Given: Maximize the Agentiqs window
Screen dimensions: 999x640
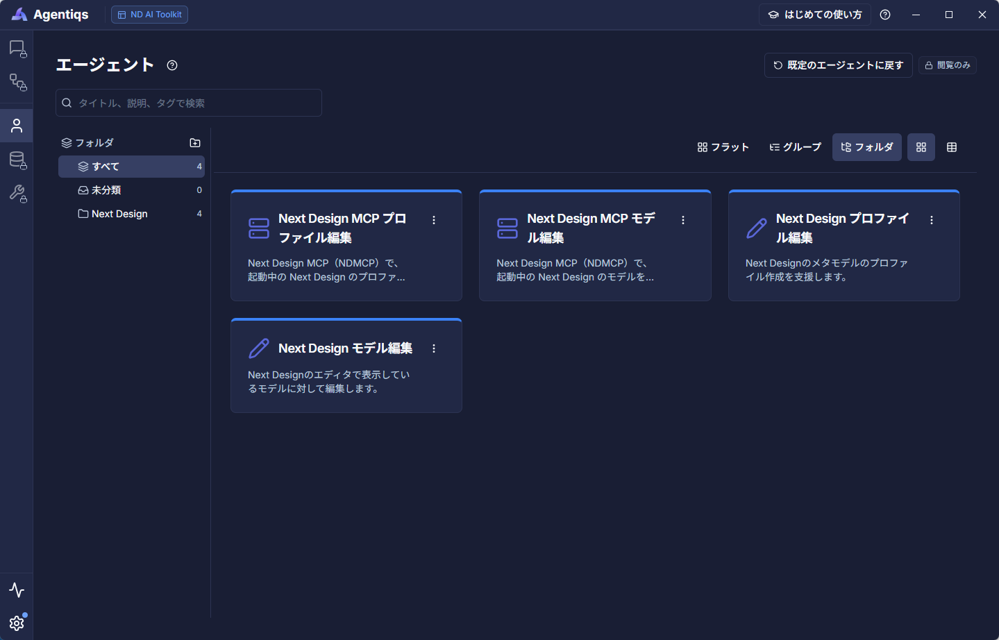Looking at the screenshot, I should 949,15.
